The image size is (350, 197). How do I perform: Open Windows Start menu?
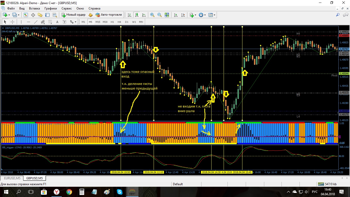point(6,192)
